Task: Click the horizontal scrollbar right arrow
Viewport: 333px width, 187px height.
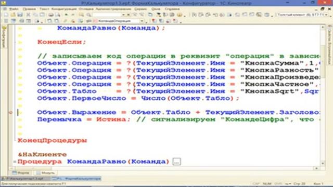Action: pos(317,168)
